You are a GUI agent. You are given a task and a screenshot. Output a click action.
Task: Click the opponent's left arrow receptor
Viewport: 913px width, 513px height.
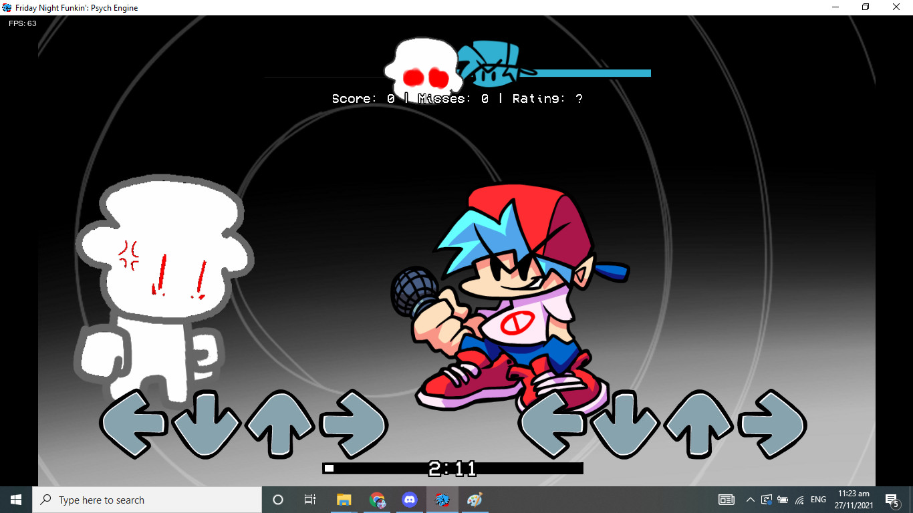coord(134,423)
